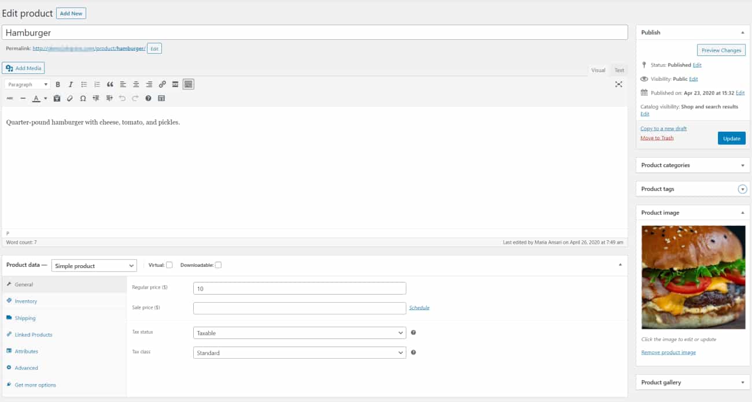Clear formatting with the eraser icon
Viewport: 752px width, 402px height.
[x=70, y=98]
